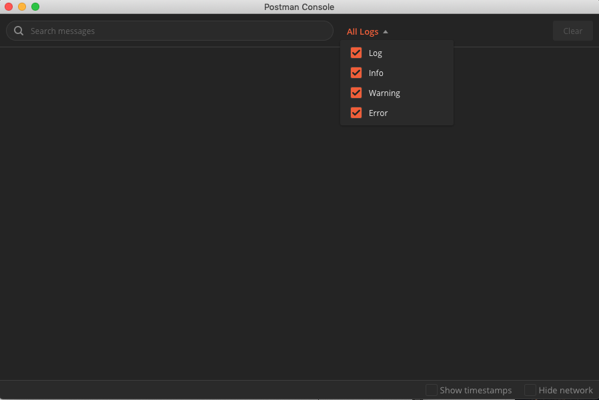Focus the Search messages field

tap(169, 31)
